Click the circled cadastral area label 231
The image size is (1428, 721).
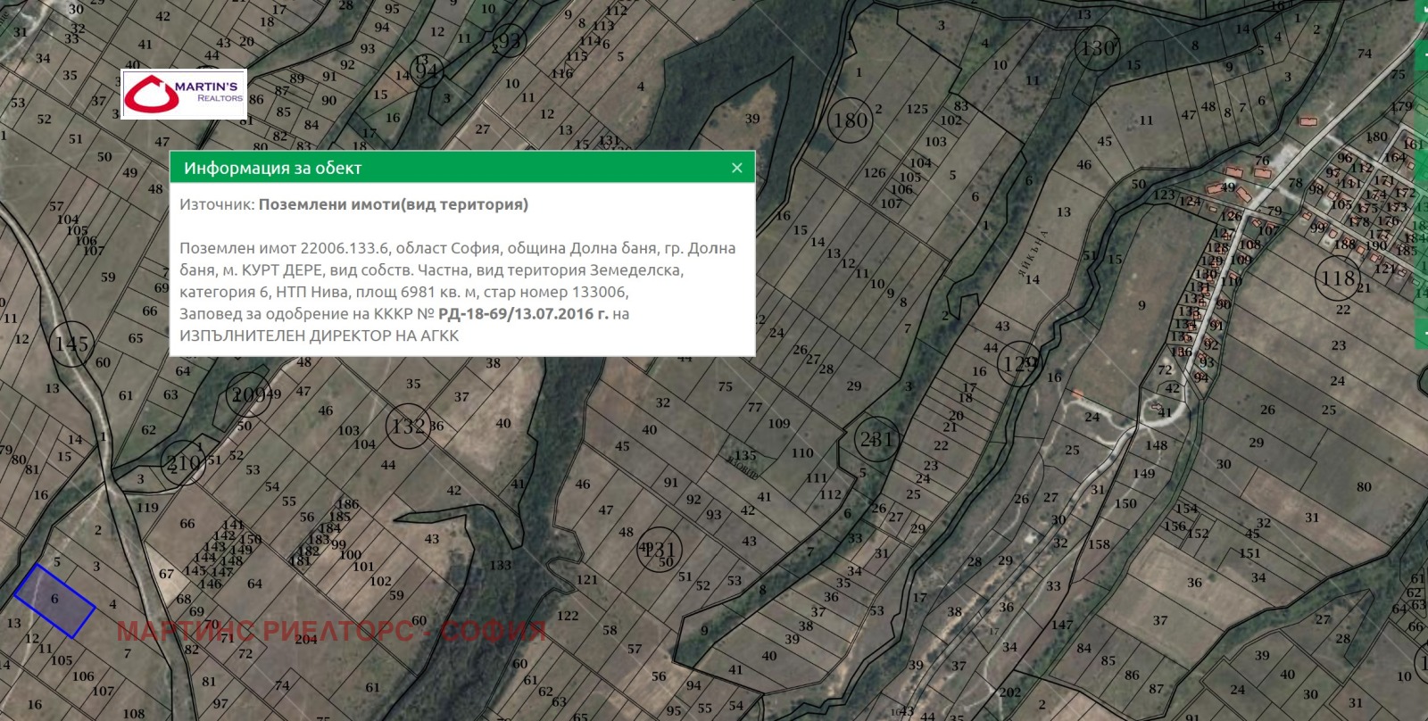point(876,439)
